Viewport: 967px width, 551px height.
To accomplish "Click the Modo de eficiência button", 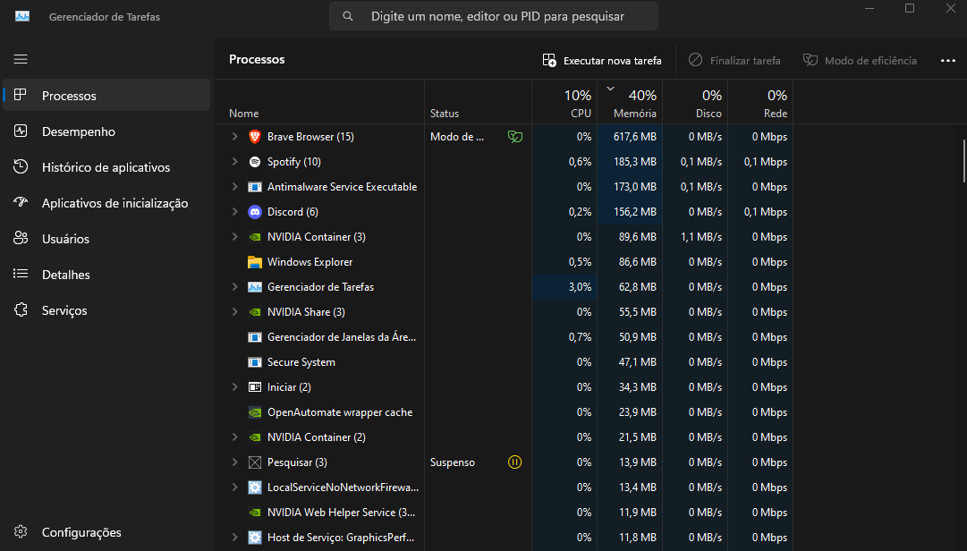I will click(860, 61).
